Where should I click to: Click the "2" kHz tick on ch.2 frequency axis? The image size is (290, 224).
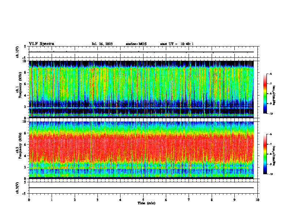point(26,167)
